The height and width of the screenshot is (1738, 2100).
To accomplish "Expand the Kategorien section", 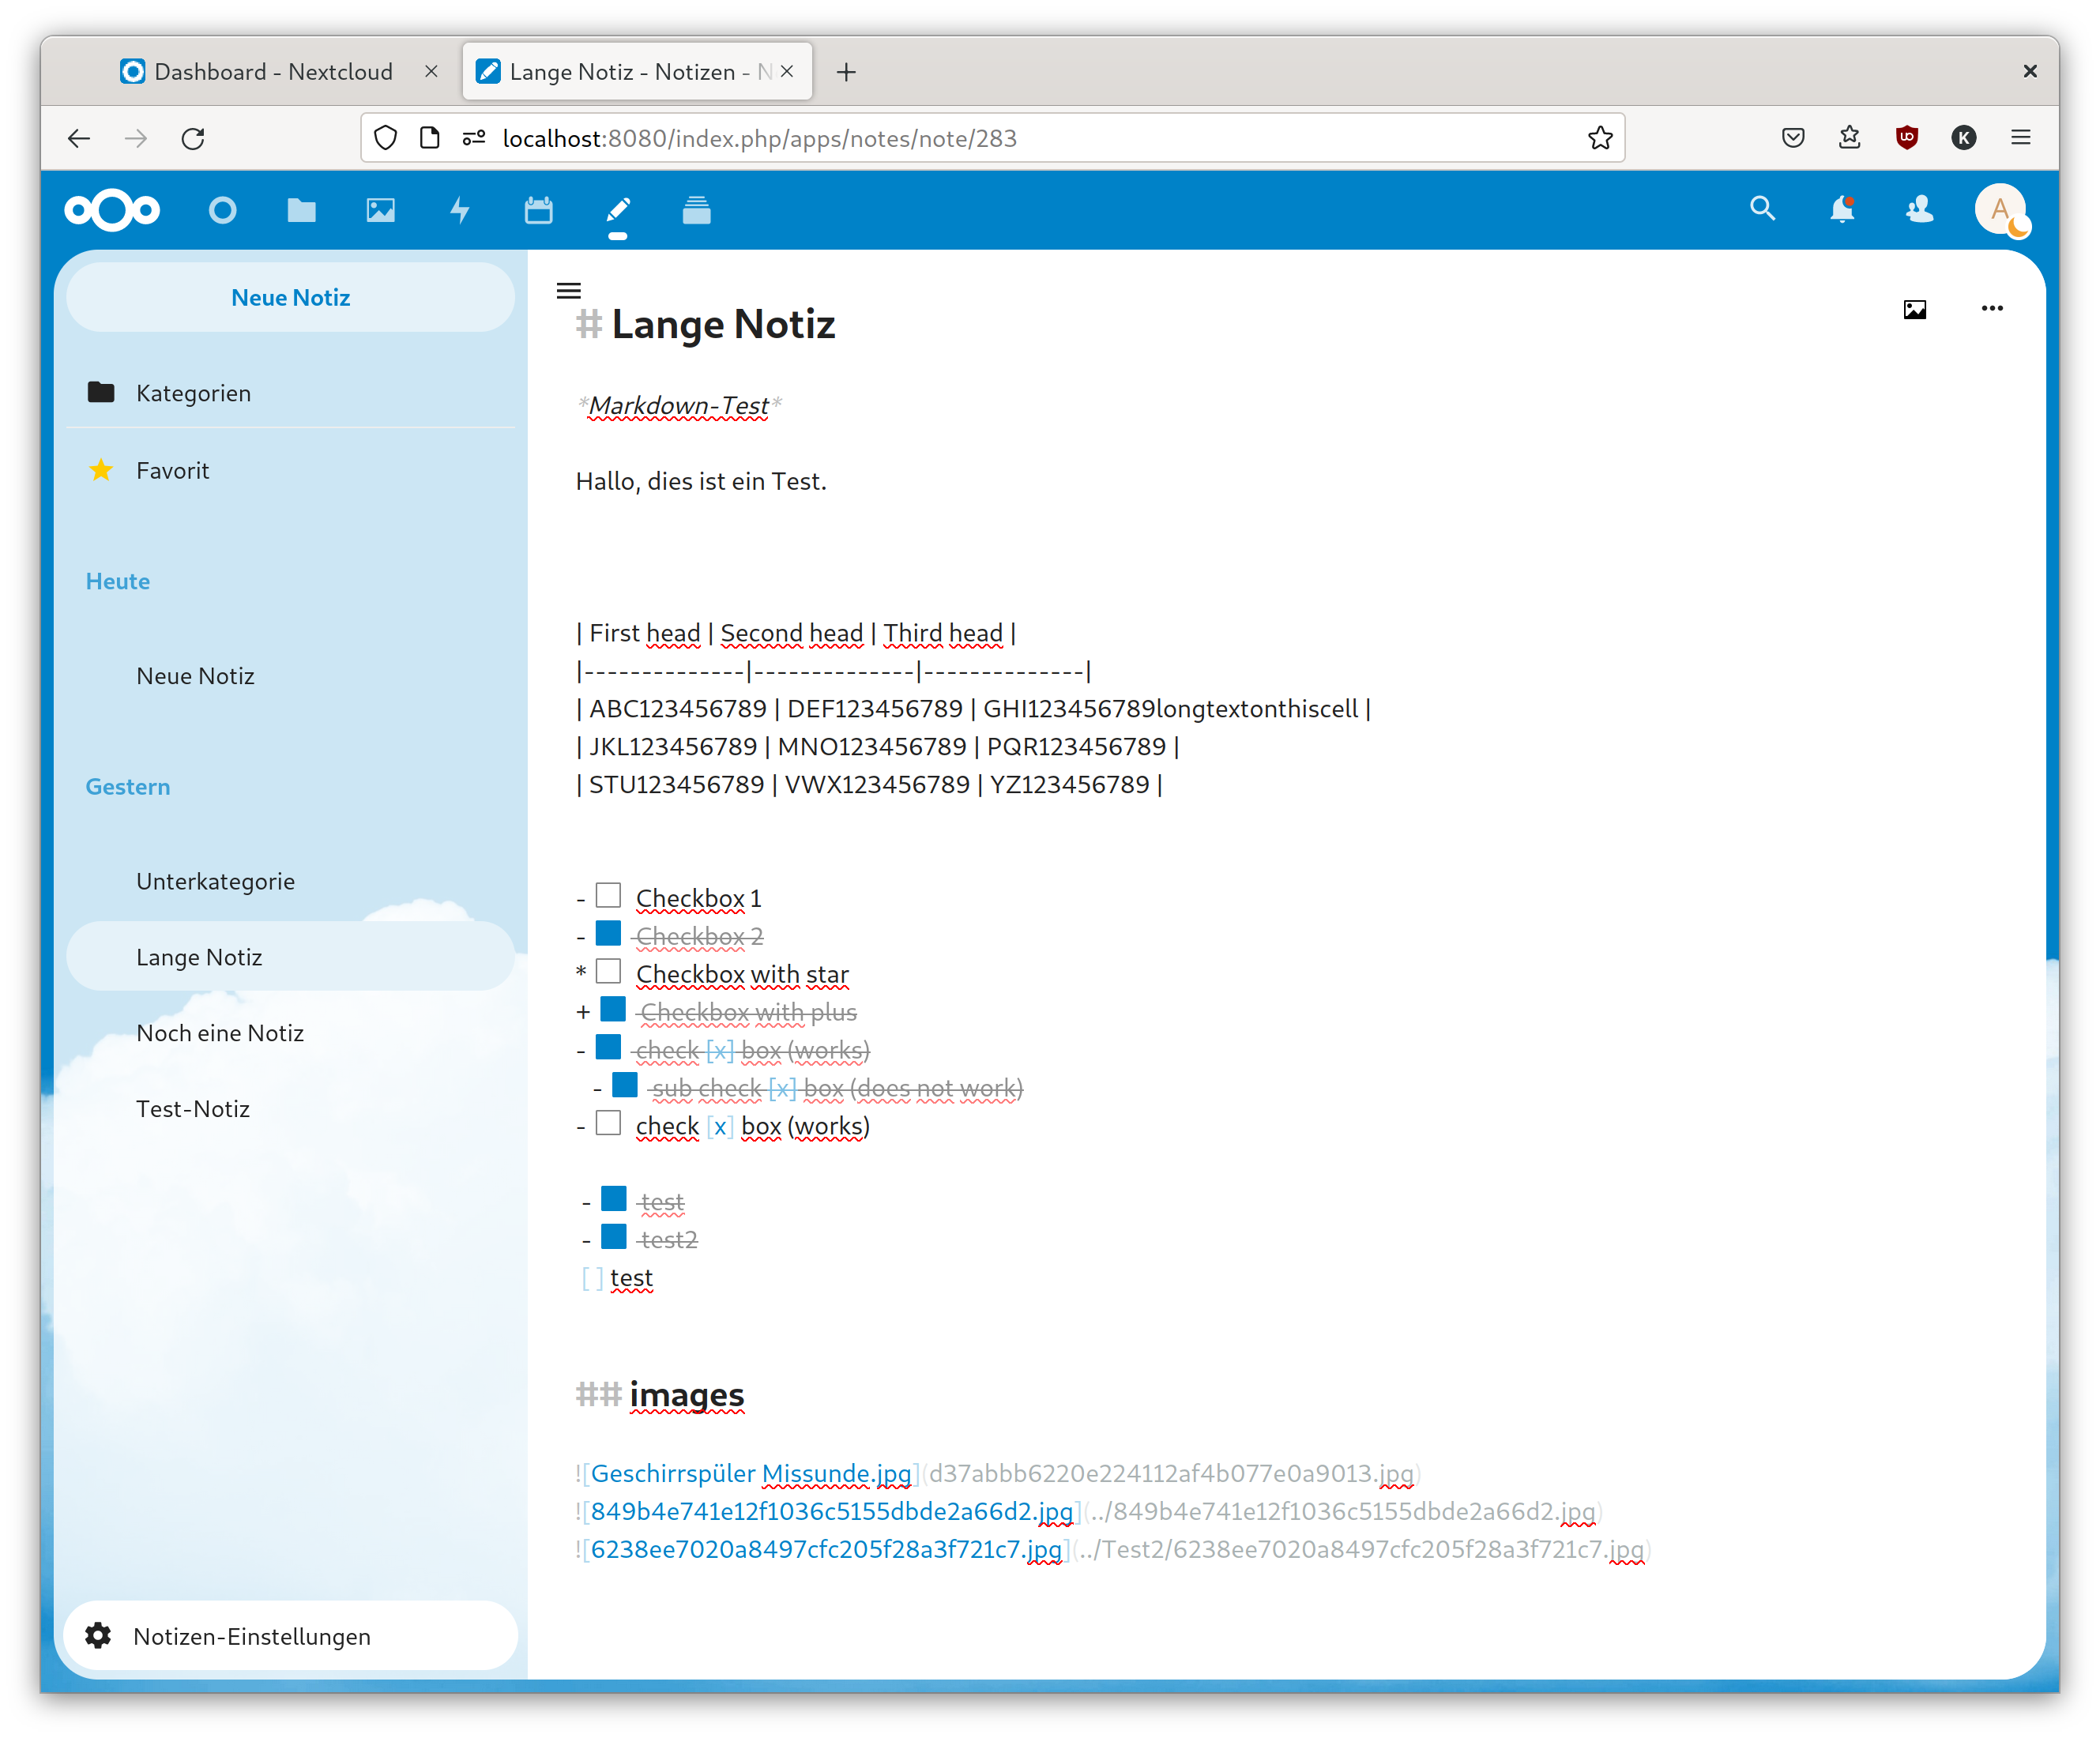I will pos(193,393).
